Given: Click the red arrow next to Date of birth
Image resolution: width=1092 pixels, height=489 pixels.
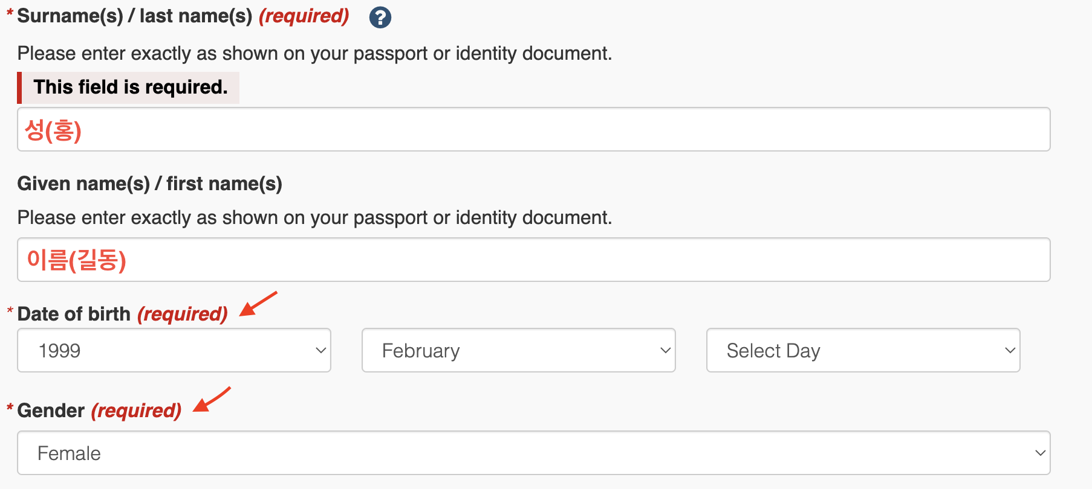Looking at the screenshot, I should [x=258, y=304].
